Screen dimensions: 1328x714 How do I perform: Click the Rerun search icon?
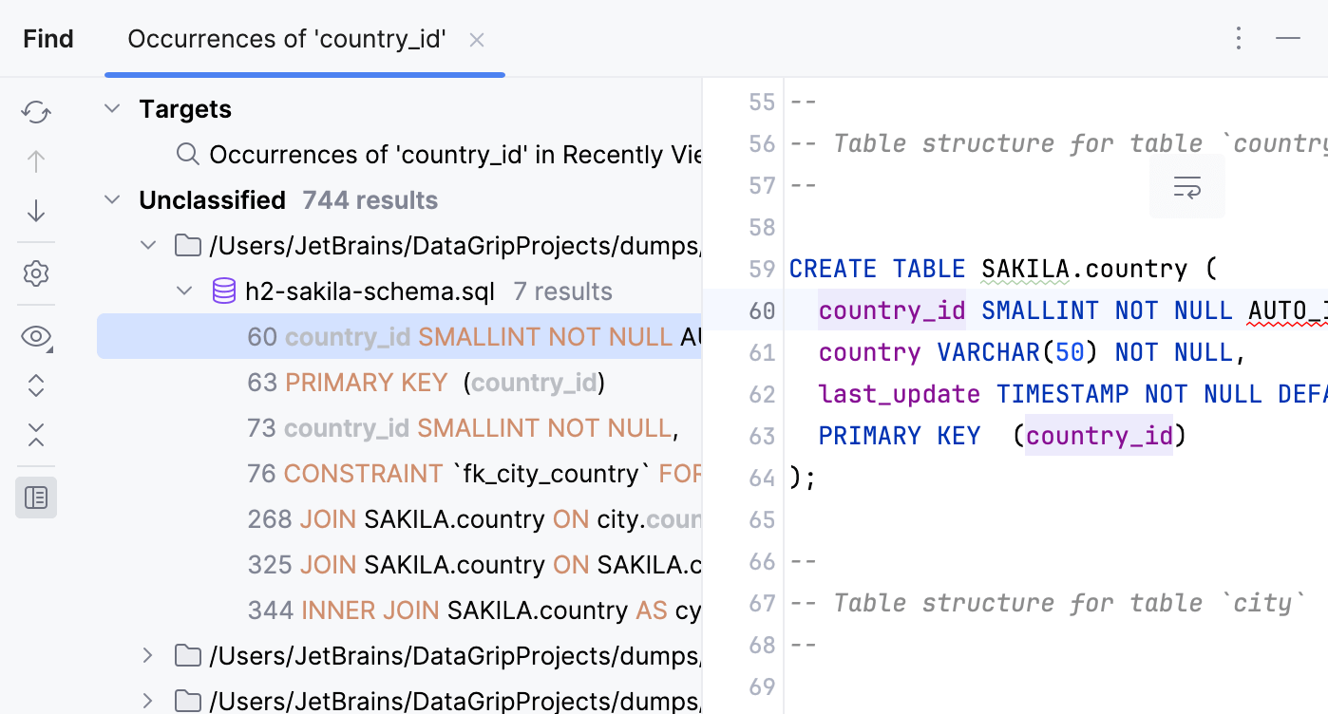[x=36, y=112]
